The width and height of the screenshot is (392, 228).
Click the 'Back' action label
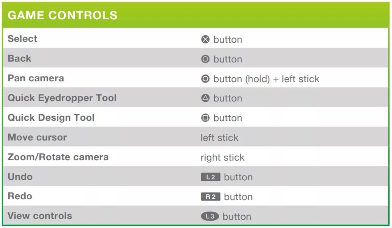[x=19, y=58]
